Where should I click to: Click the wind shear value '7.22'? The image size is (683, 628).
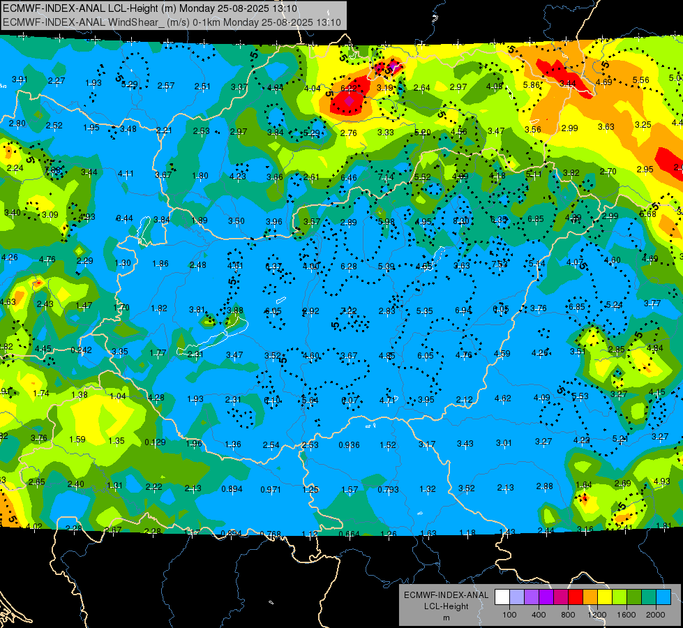pos(349,311)
